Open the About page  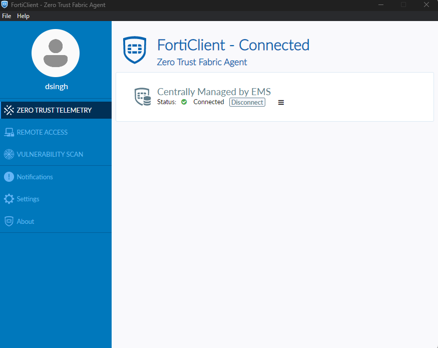[x=56, y=221]
